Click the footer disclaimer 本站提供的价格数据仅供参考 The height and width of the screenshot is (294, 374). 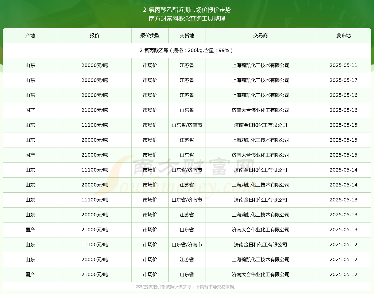187,287
